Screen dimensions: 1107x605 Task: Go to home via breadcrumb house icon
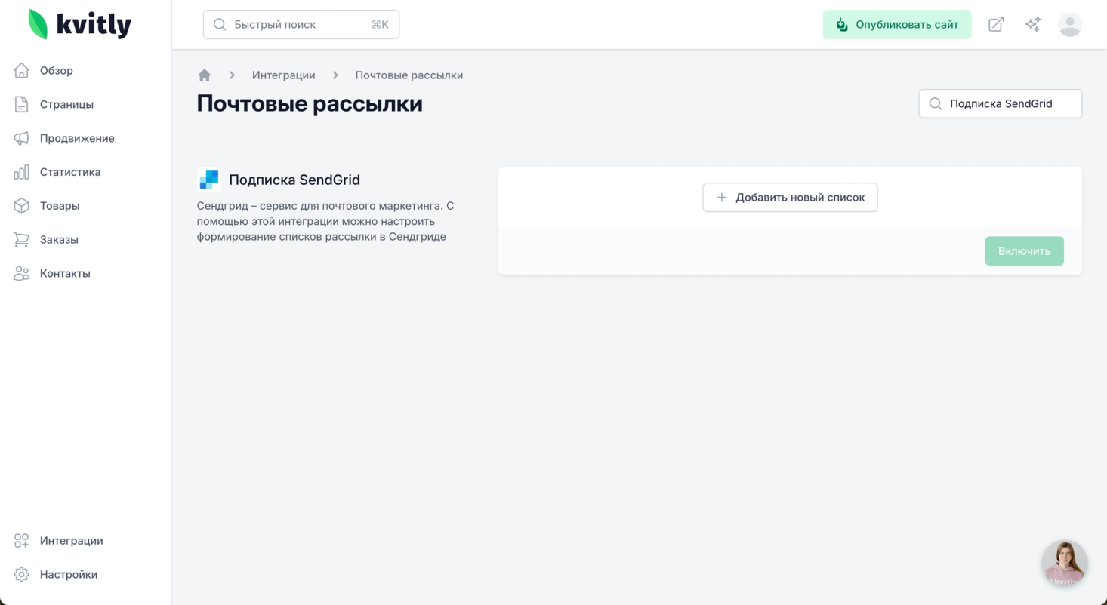coord(204,75)
